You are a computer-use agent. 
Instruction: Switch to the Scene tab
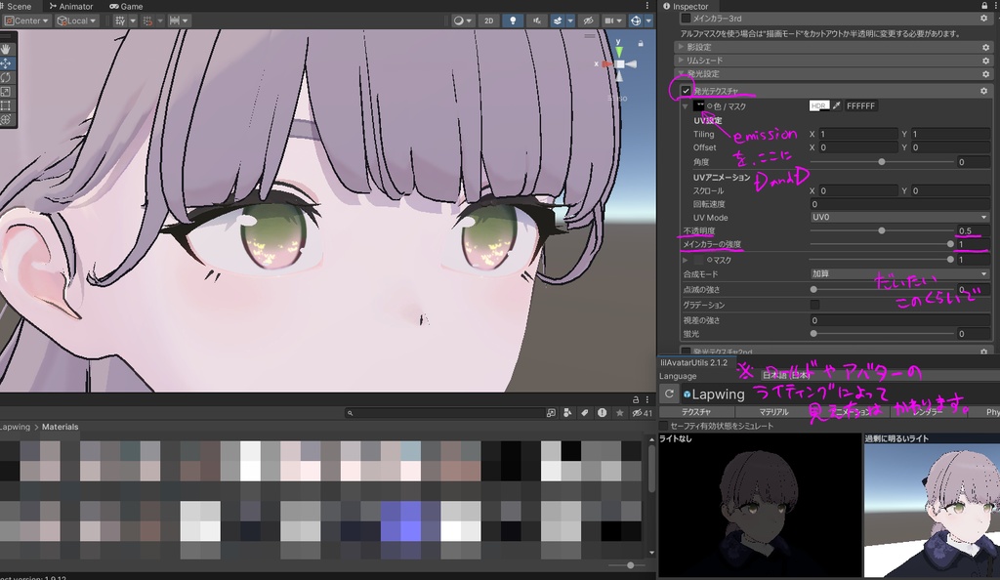(x=16, y=6)
